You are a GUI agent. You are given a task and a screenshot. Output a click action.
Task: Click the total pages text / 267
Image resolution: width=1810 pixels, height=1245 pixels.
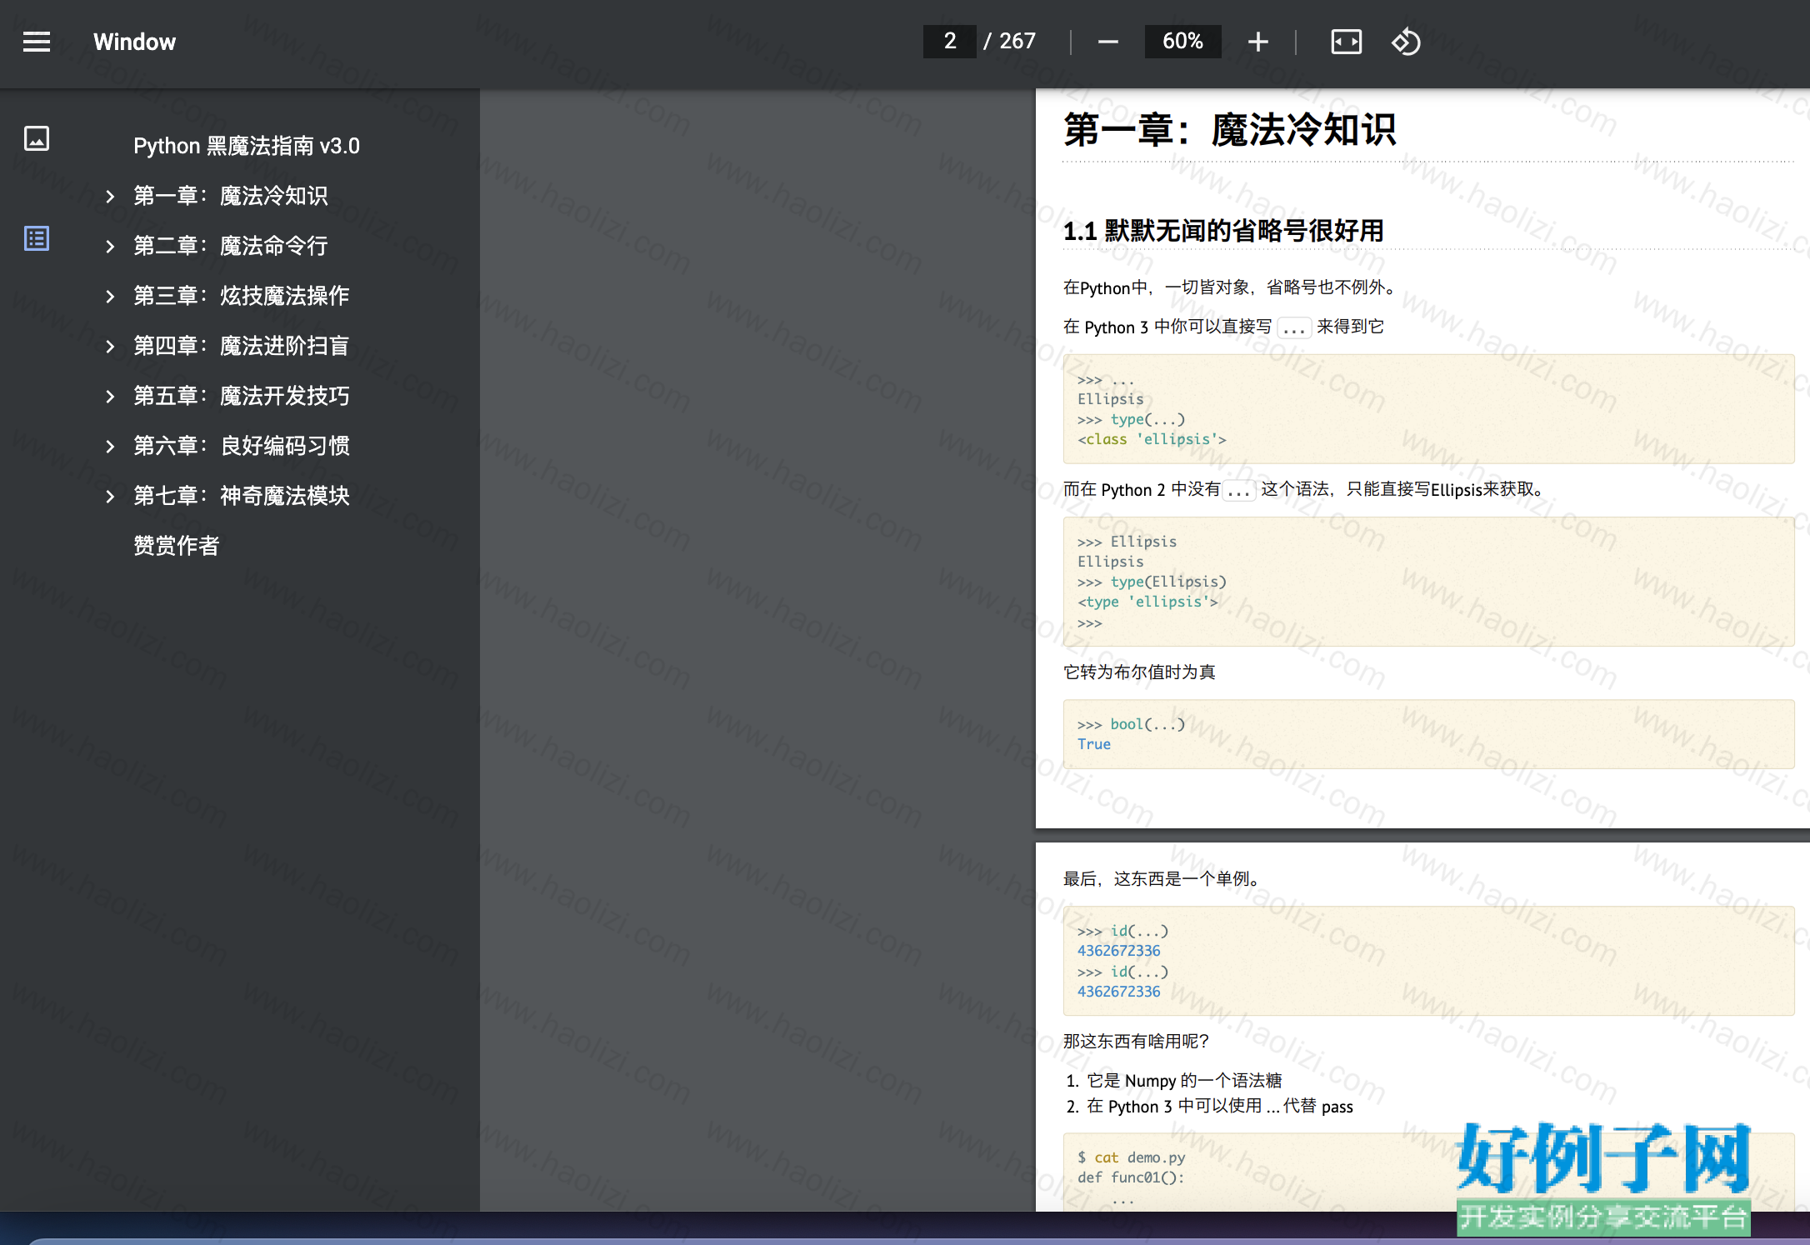click(1009, 41)
